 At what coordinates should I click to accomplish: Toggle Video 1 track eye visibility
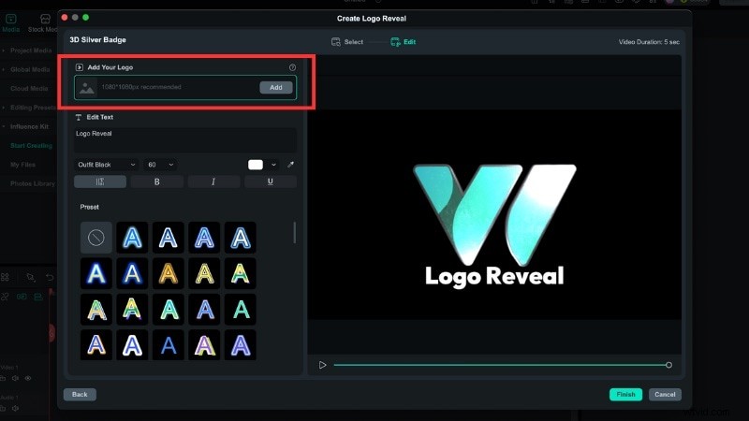click(28, 378)
